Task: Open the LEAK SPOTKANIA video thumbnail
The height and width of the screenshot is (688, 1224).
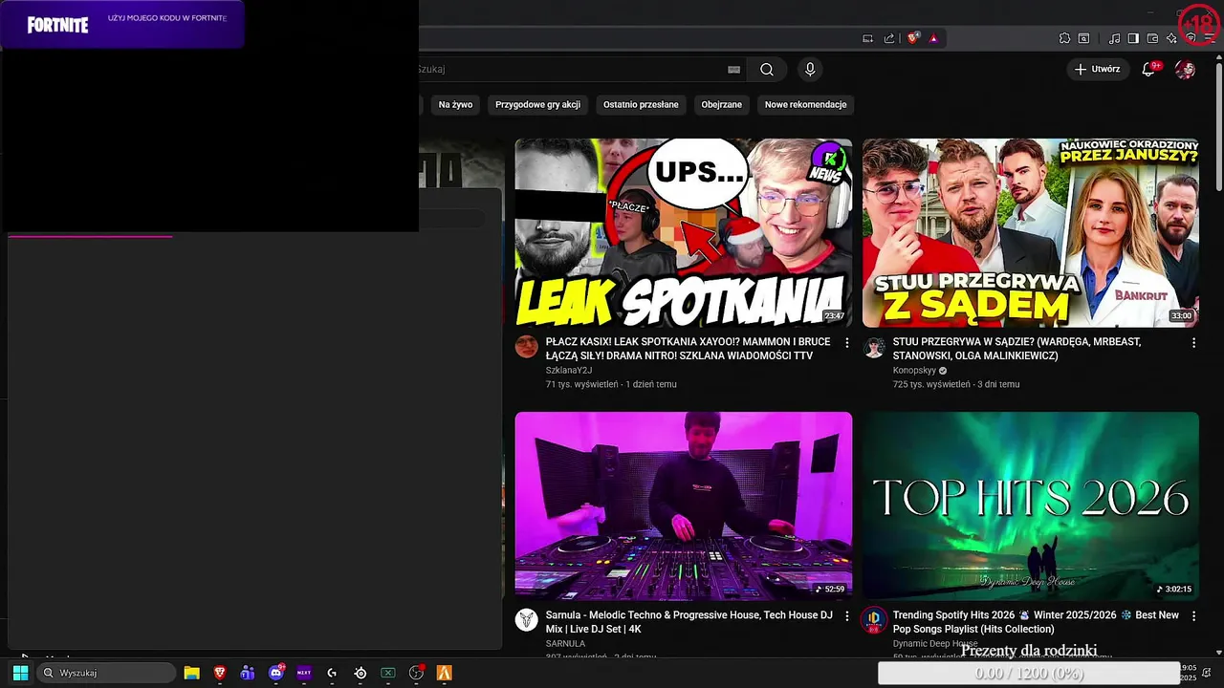Action: (683, 233)
